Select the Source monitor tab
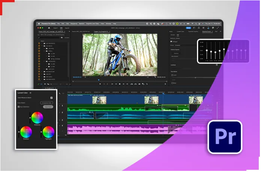 click(x=81, y=31)
